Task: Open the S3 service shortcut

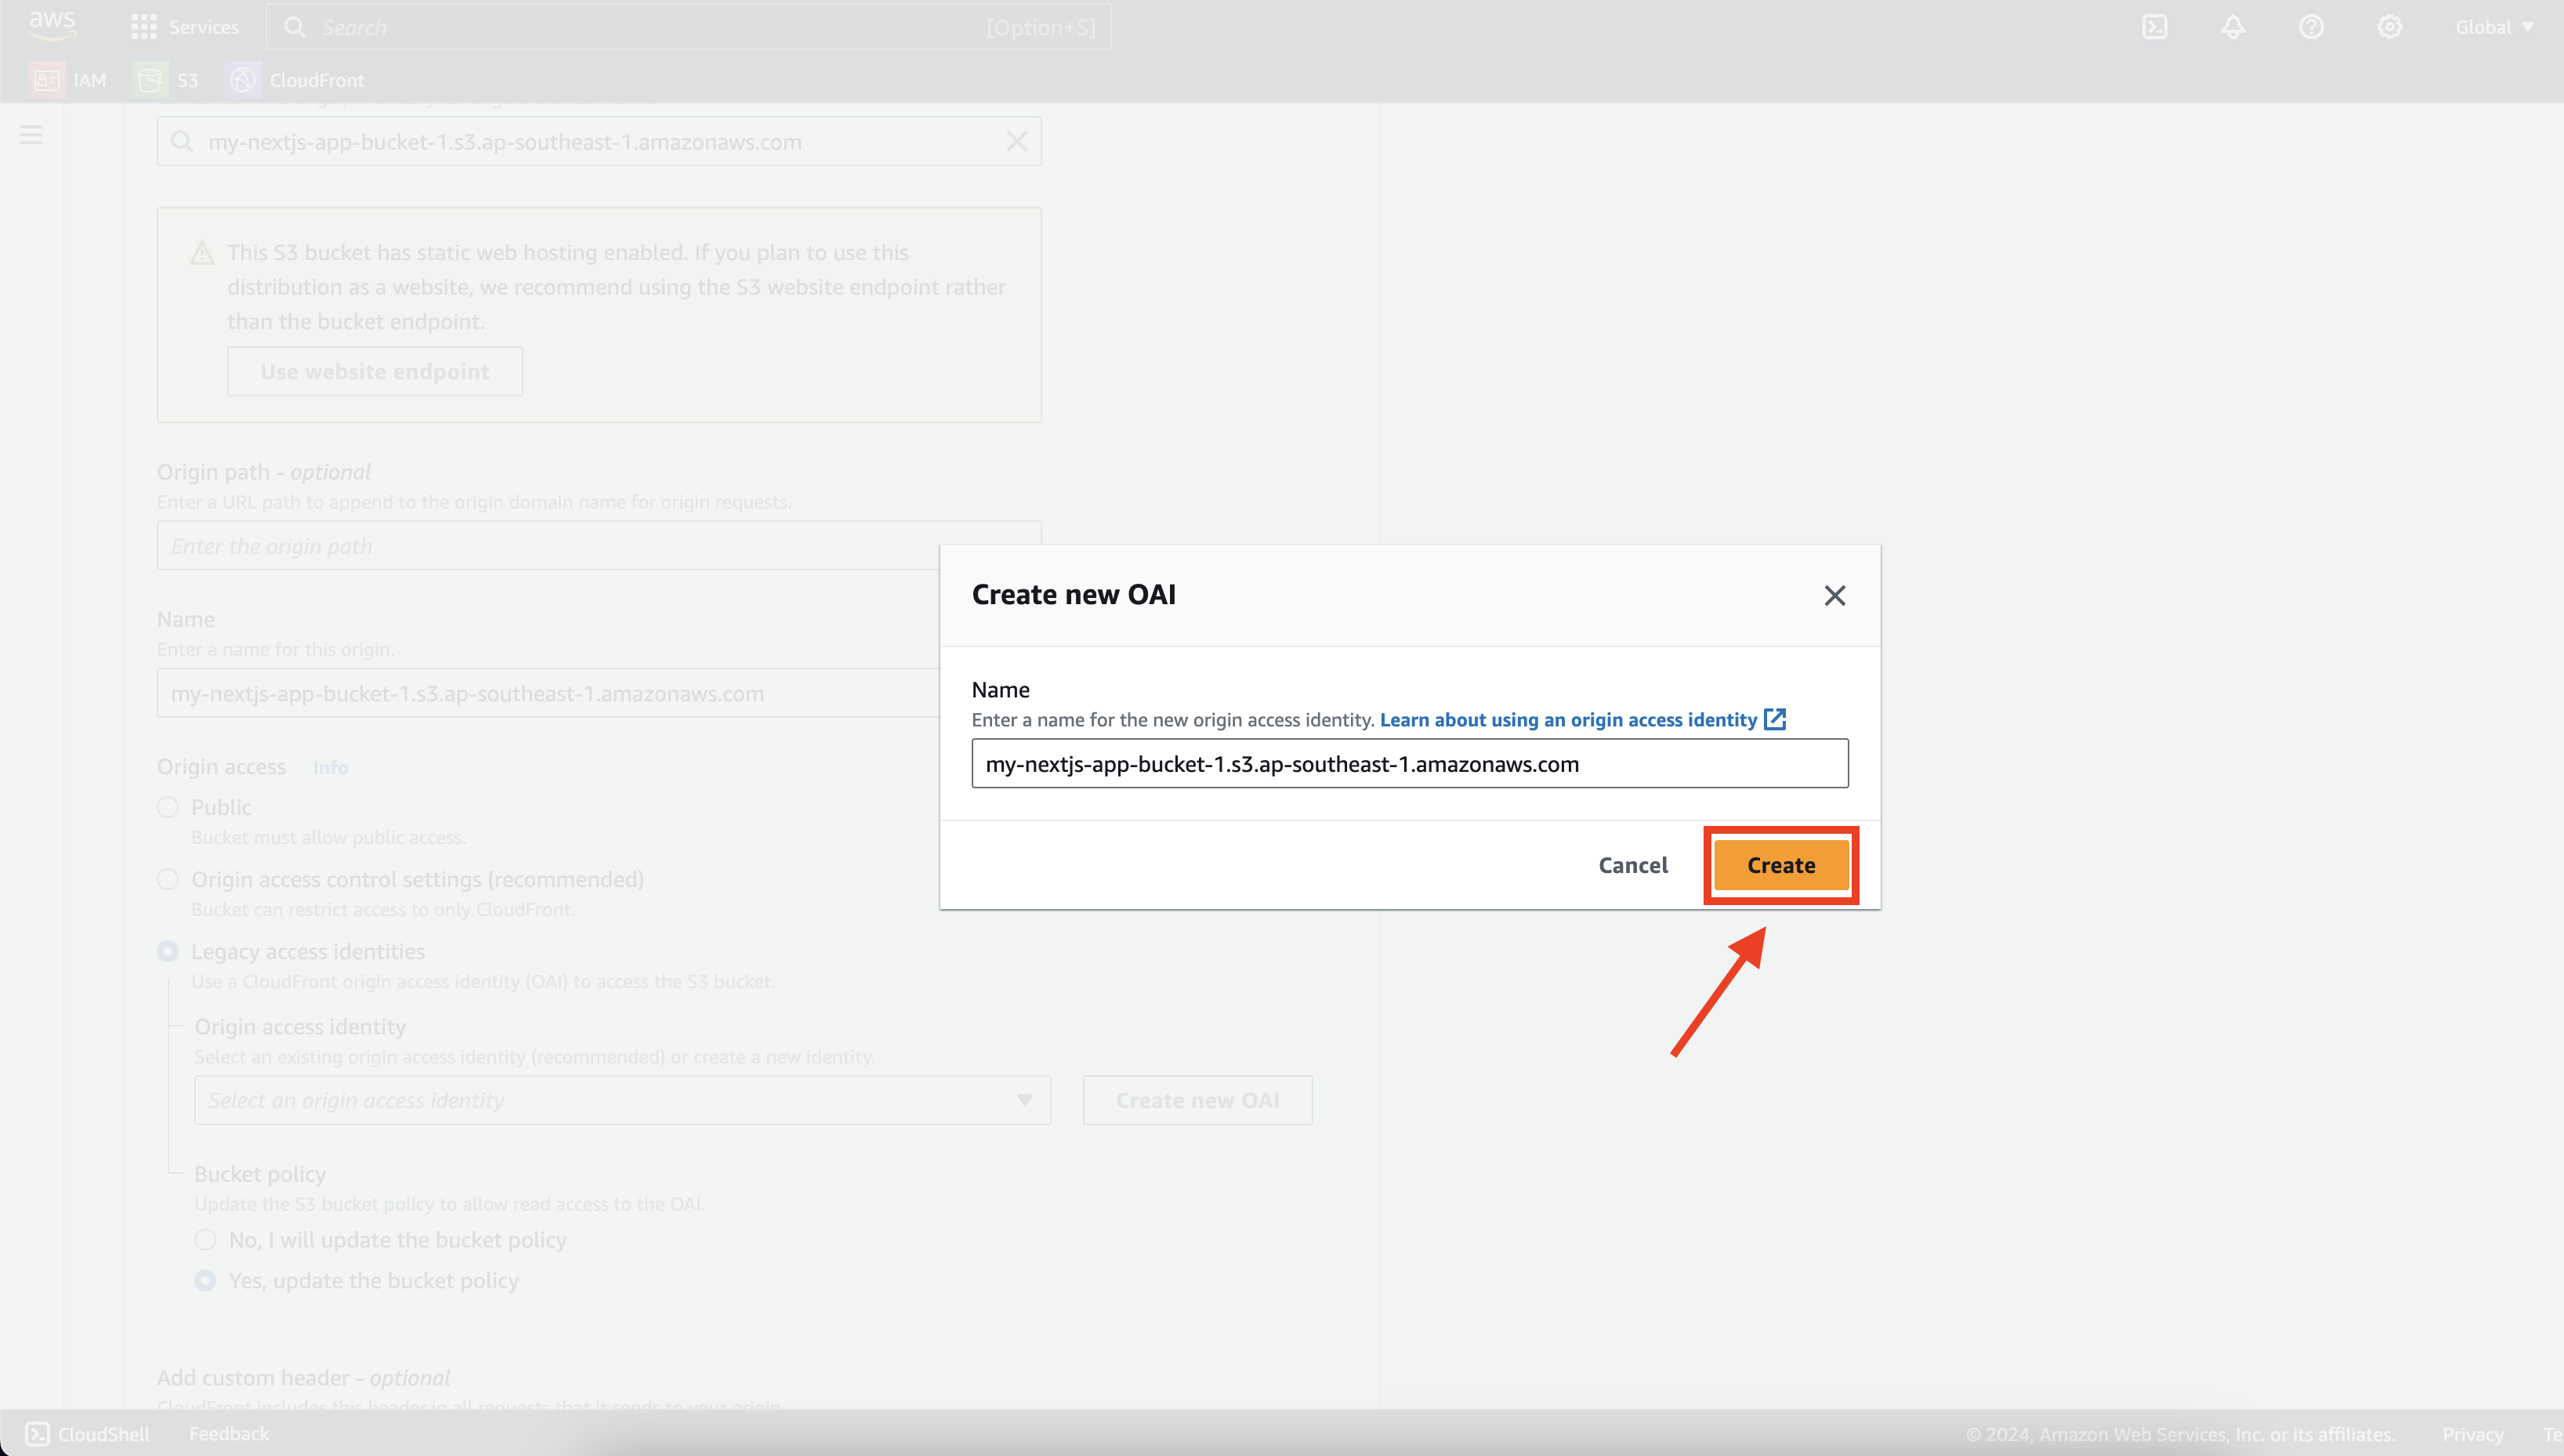Action: tap(166, 80)
